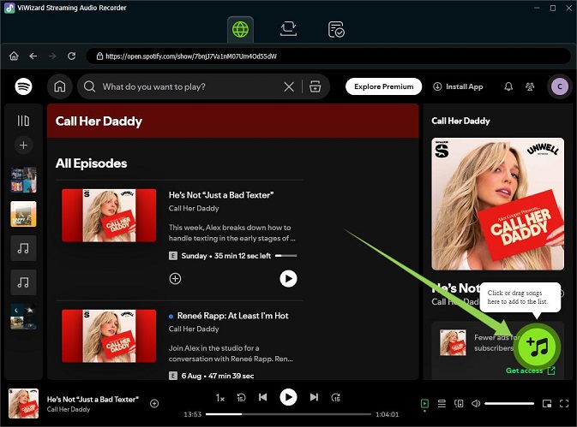Go to ViWizard home page icon
The width and height of the screenshot is (577, 427).
click(x=14, y=56)
